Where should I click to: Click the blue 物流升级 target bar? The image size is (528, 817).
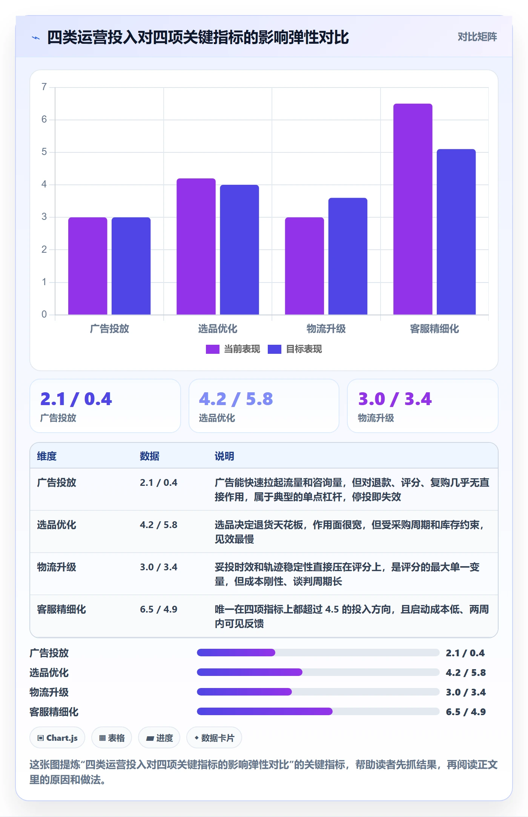[348, 256]
